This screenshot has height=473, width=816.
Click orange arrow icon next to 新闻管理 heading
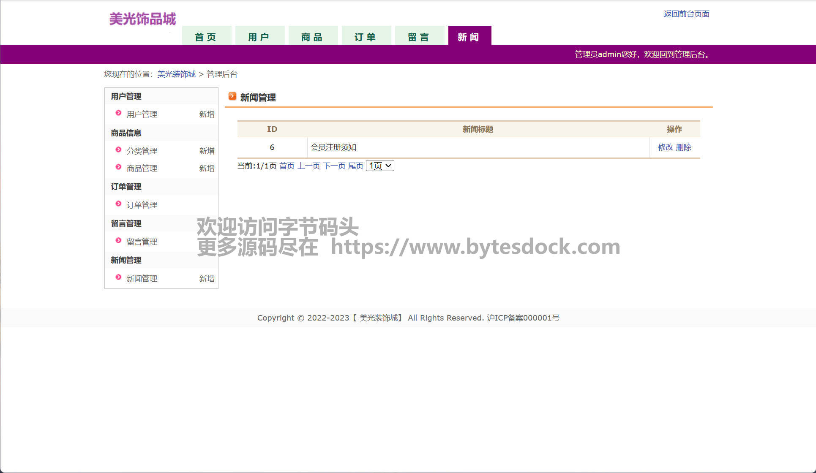232,96
